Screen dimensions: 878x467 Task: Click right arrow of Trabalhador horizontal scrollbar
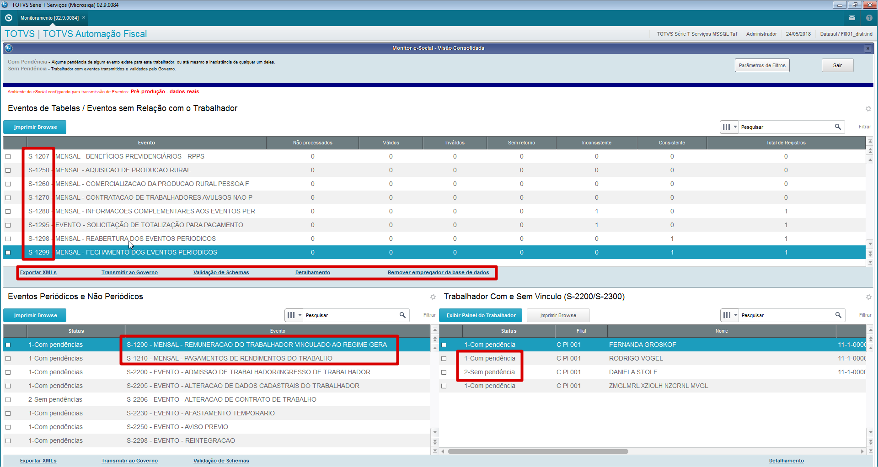pos(862,451)
